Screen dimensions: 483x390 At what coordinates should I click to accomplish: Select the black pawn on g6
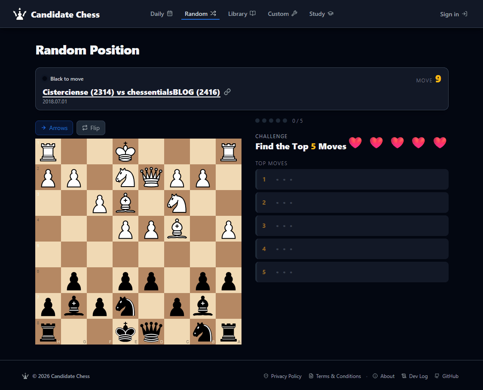coord(74,280)
